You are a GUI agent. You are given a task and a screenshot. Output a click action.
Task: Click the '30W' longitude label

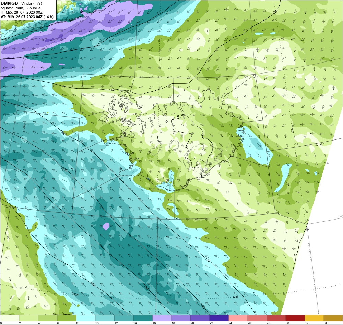(x=24, y=126)
